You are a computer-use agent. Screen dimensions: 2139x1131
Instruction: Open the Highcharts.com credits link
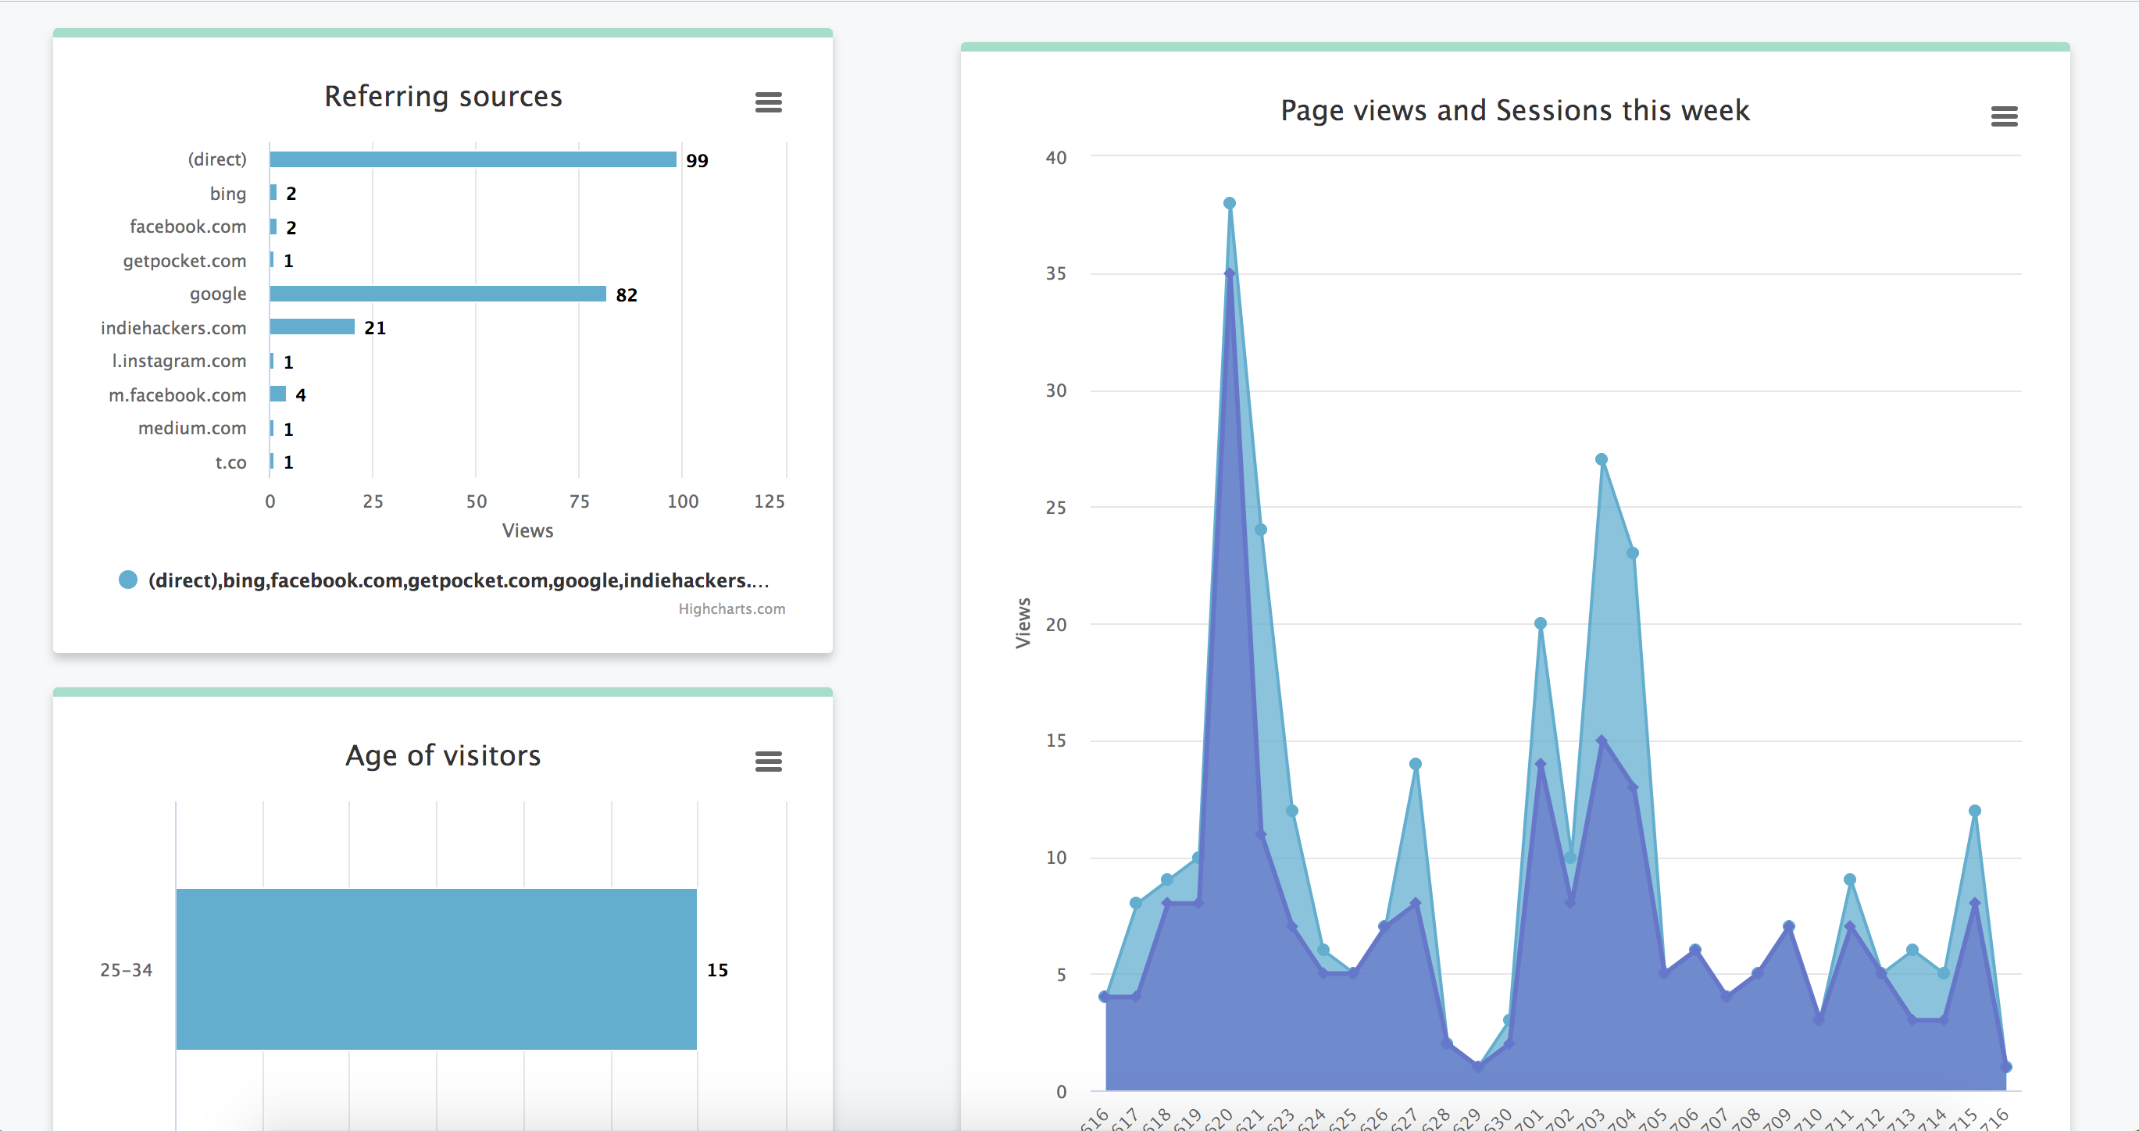coord(730,608)
